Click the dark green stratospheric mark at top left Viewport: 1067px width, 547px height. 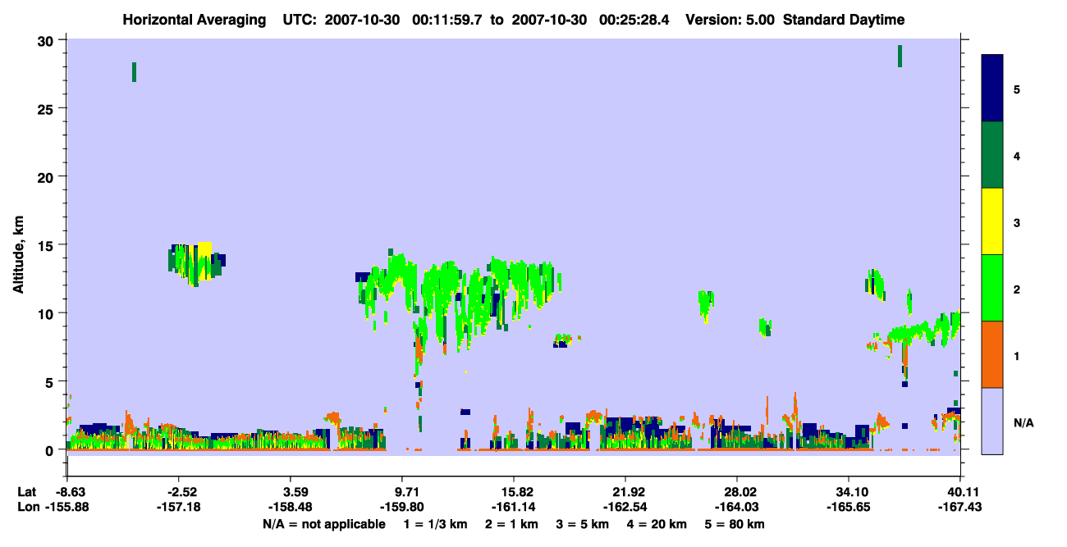pyautogui.click(x=134, y=72)
